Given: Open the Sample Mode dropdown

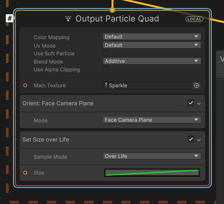Looking at the screenshot, I should tap(152, 156).
